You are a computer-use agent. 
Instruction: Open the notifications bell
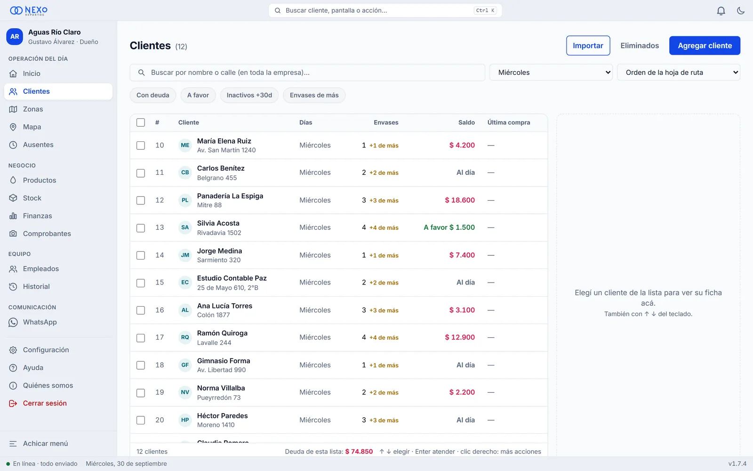point(721,10)
